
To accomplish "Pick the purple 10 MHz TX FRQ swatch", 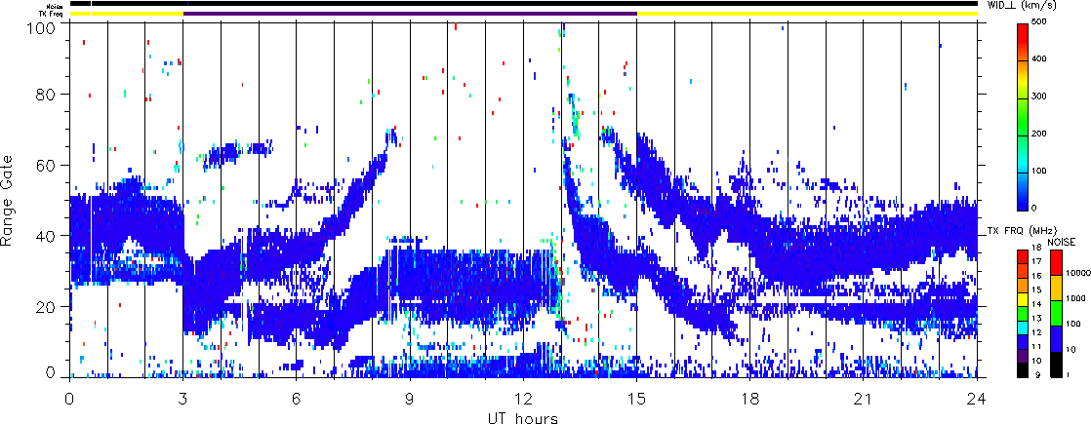I will click(1024, 358).
